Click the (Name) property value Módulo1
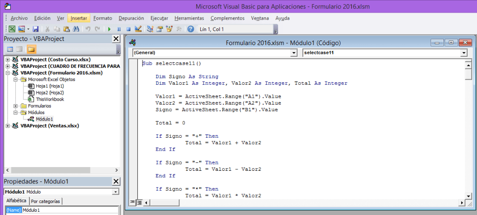This screenshot has height=215, width=477. click(x=70, y=210)
